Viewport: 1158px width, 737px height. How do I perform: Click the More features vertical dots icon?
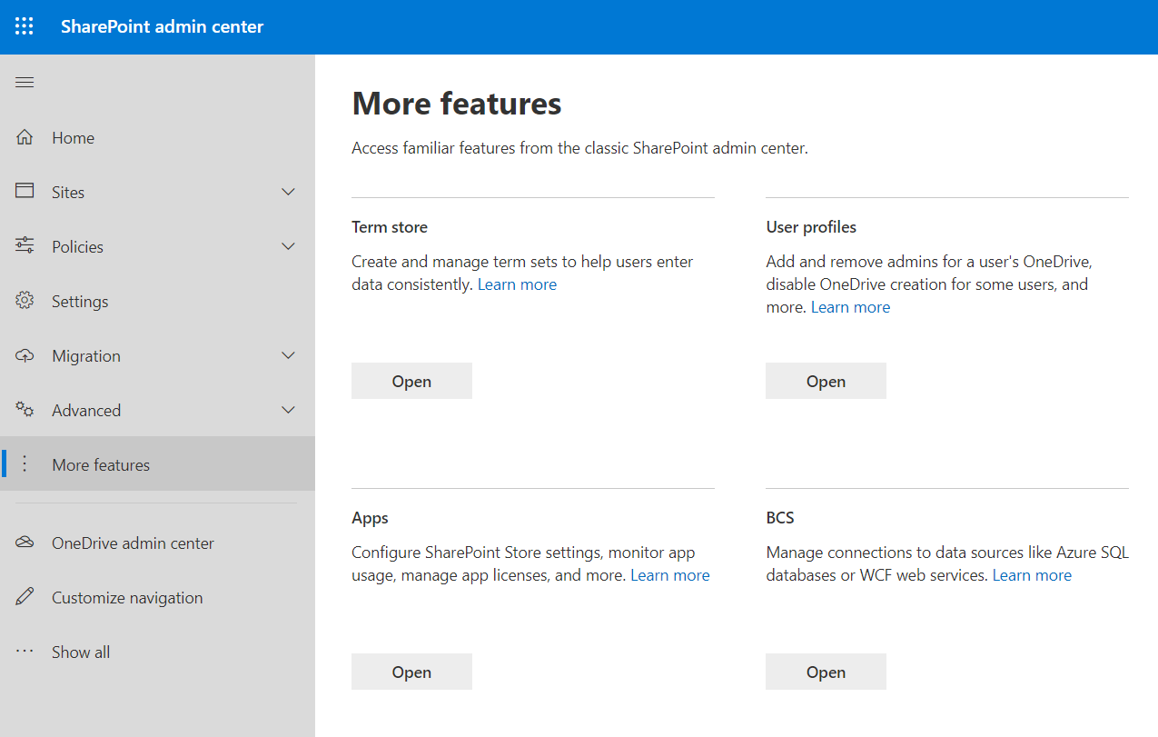(x=25, y=464)
